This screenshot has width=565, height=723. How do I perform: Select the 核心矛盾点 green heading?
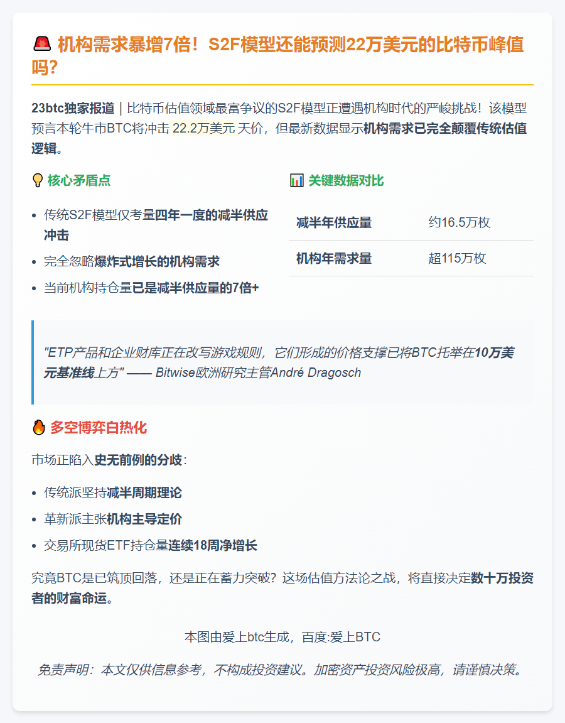click(x=79, y=181)
